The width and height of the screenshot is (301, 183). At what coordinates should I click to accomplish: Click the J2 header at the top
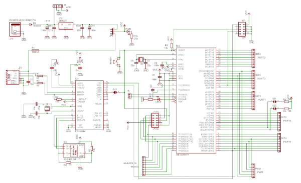click(58, 6)
